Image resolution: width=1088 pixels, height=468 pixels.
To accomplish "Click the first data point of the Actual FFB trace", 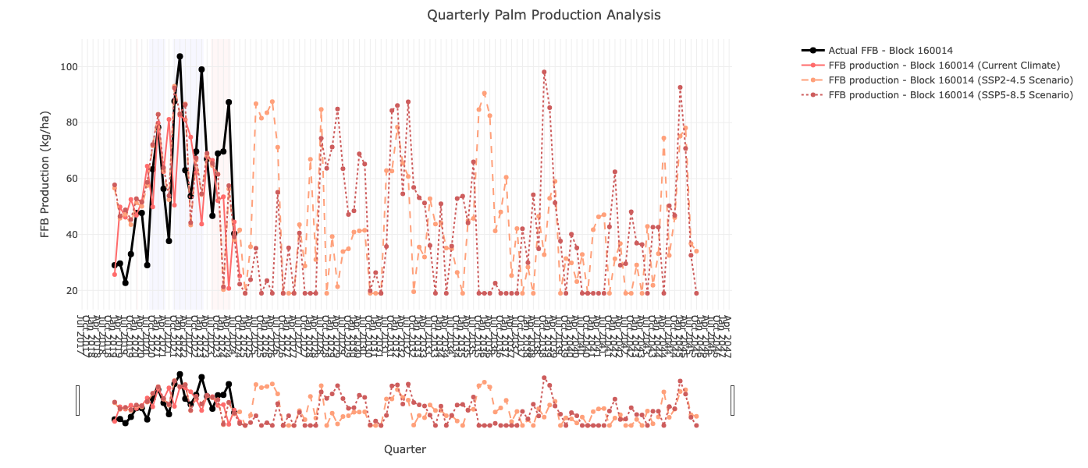I will point(113,265).
